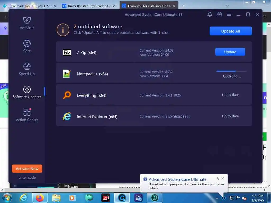Open the Care section in sidebar

click(x=27, y=46)
